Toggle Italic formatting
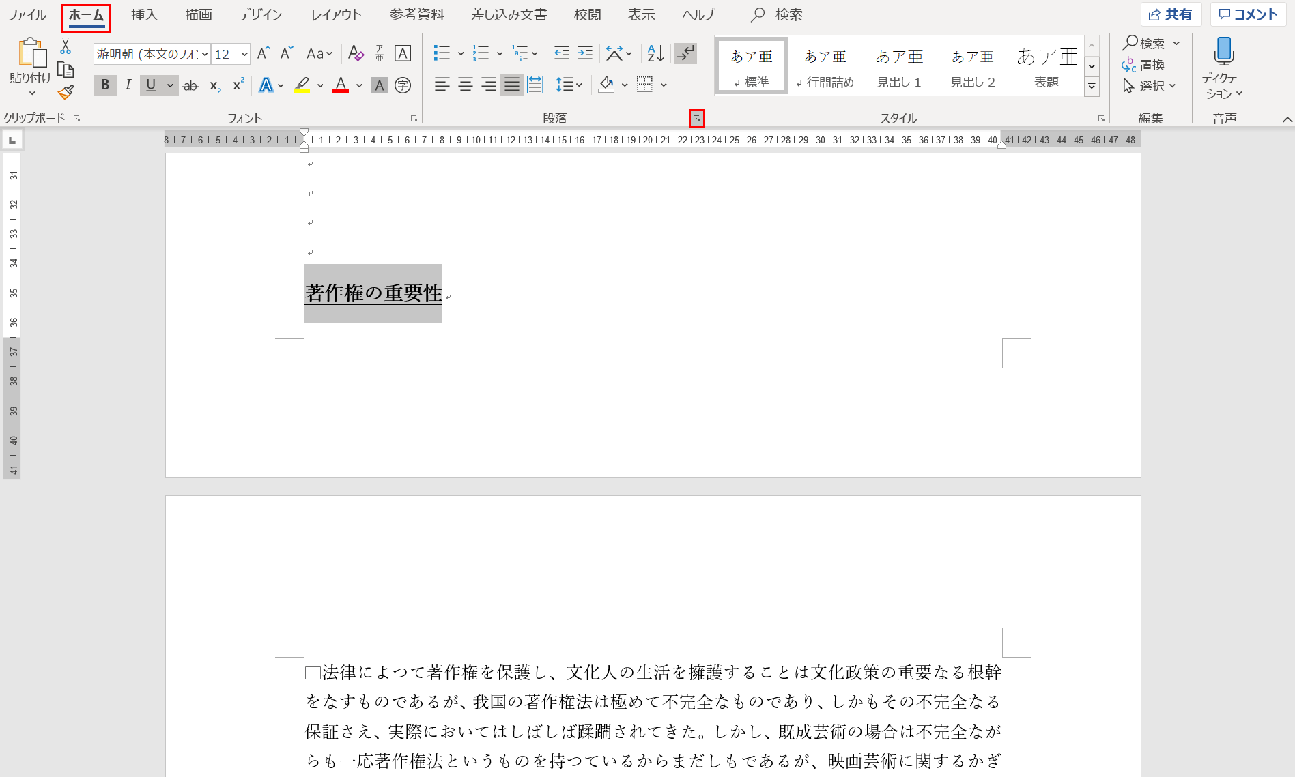This screenshot has height=777, width=1295. (128, 85)
